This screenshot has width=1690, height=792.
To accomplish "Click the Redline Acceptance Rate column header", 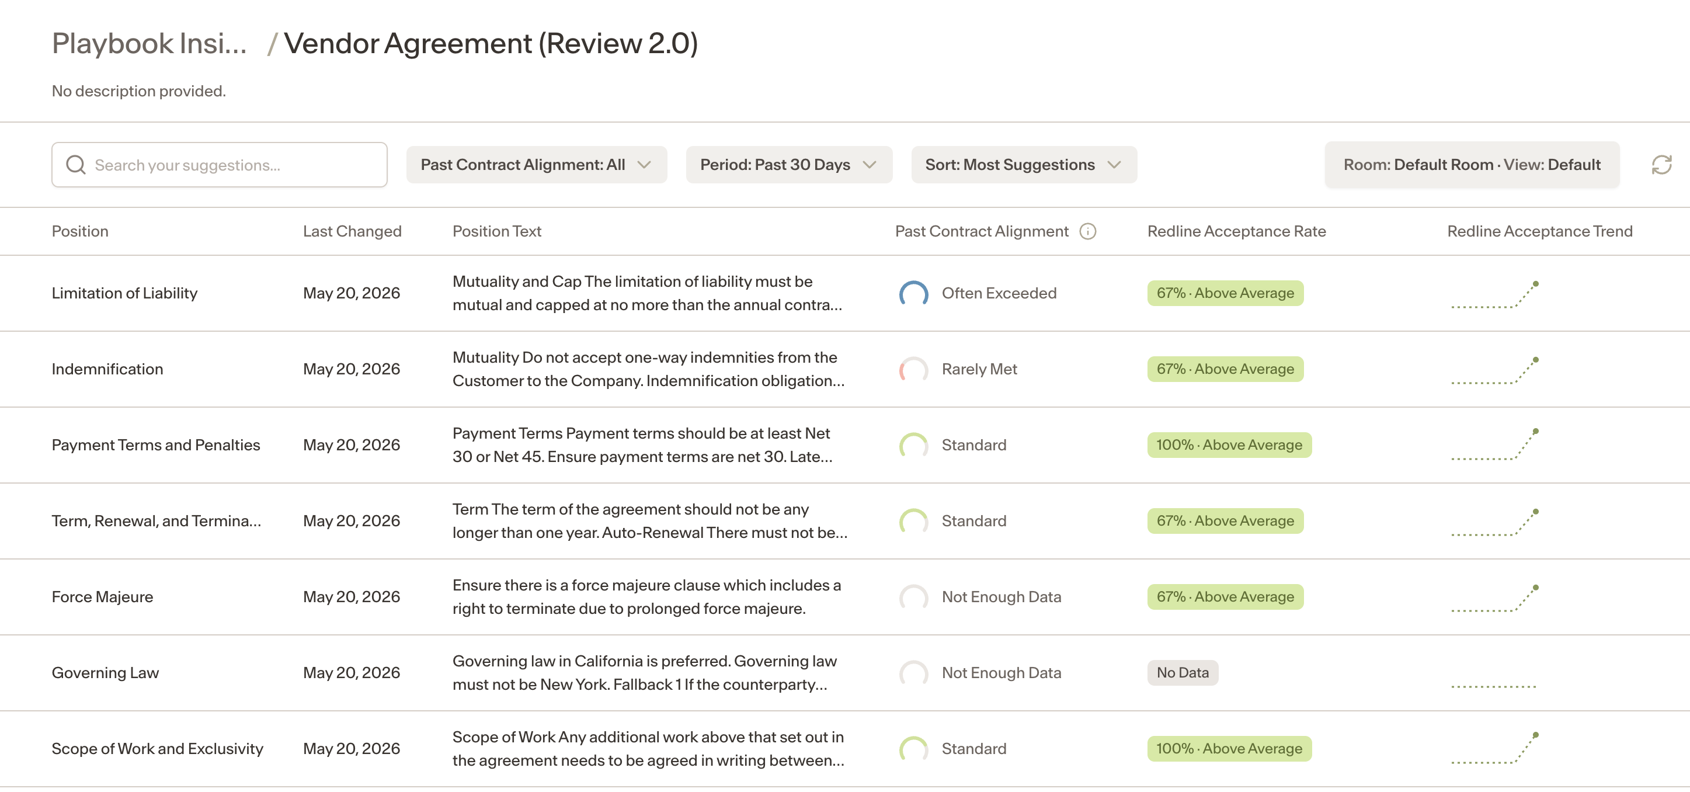I will [x=1236, y=232].
